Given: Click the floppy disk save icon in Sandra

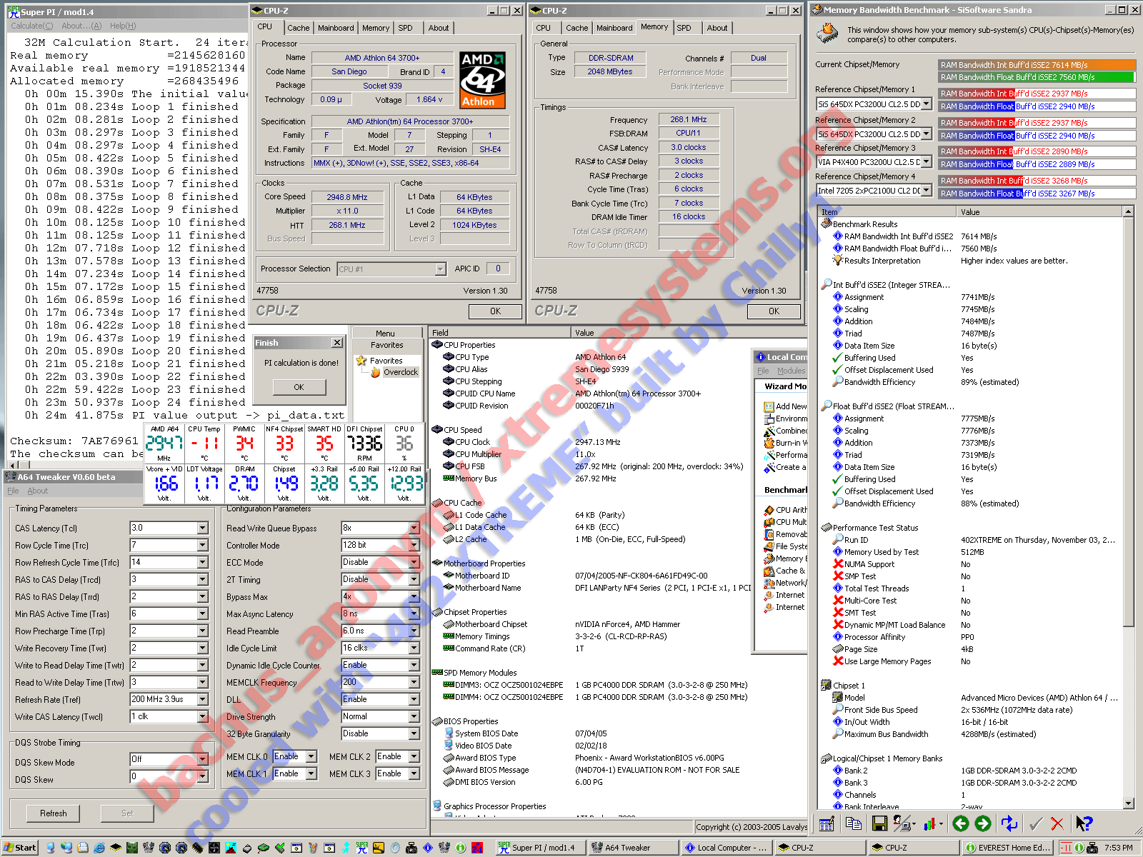Looking at the screenshot, I should (x=879, y=823).
